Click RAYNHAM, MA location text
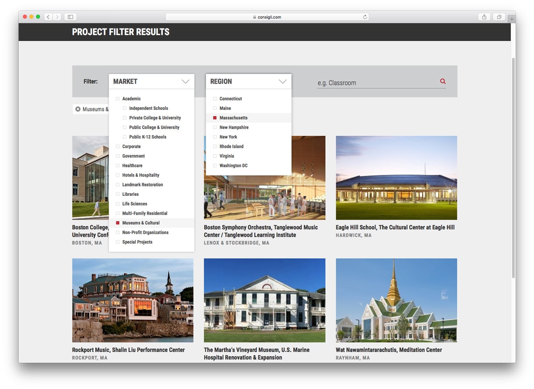This screenshot has height=389, width=534. point(353,358)
